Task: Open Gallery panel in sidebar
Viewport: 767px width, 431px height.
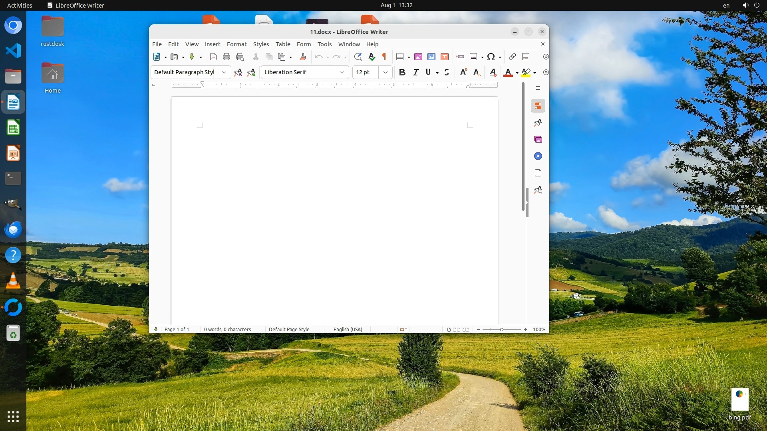Action: (x=538, y=139)
